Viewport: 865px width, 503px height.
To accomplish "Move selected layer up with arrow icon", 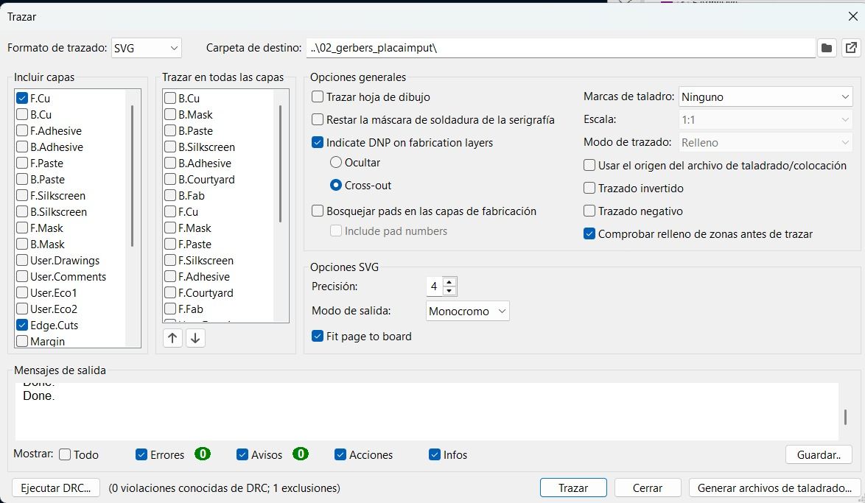I will pyautogui.click(x=172, y=337).
